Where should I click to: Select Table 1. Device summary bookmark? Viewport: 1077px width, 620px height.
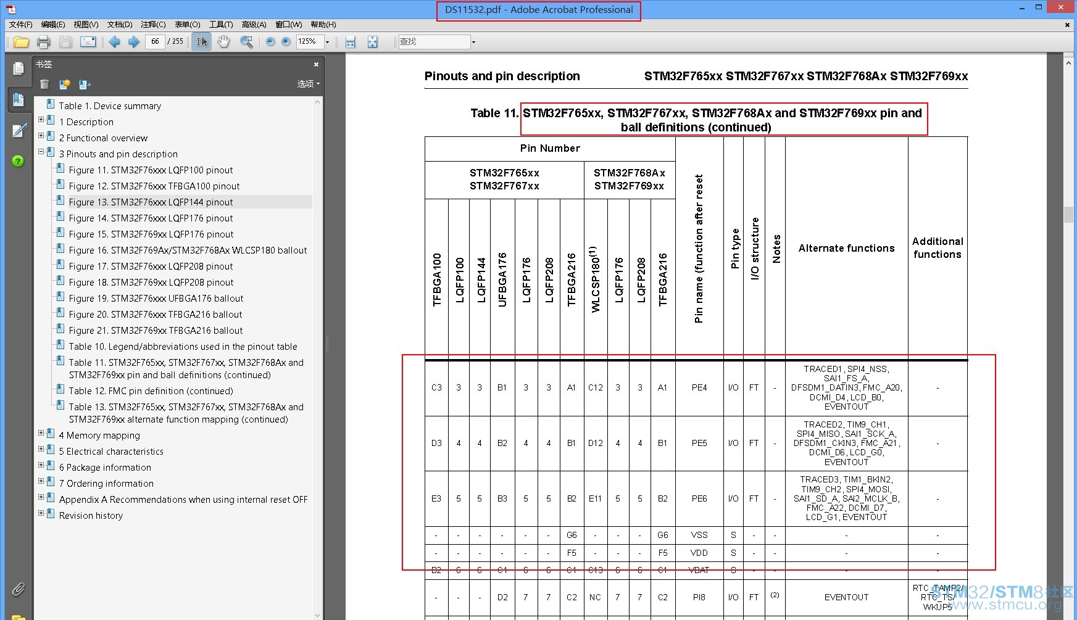tap(110, 106)
